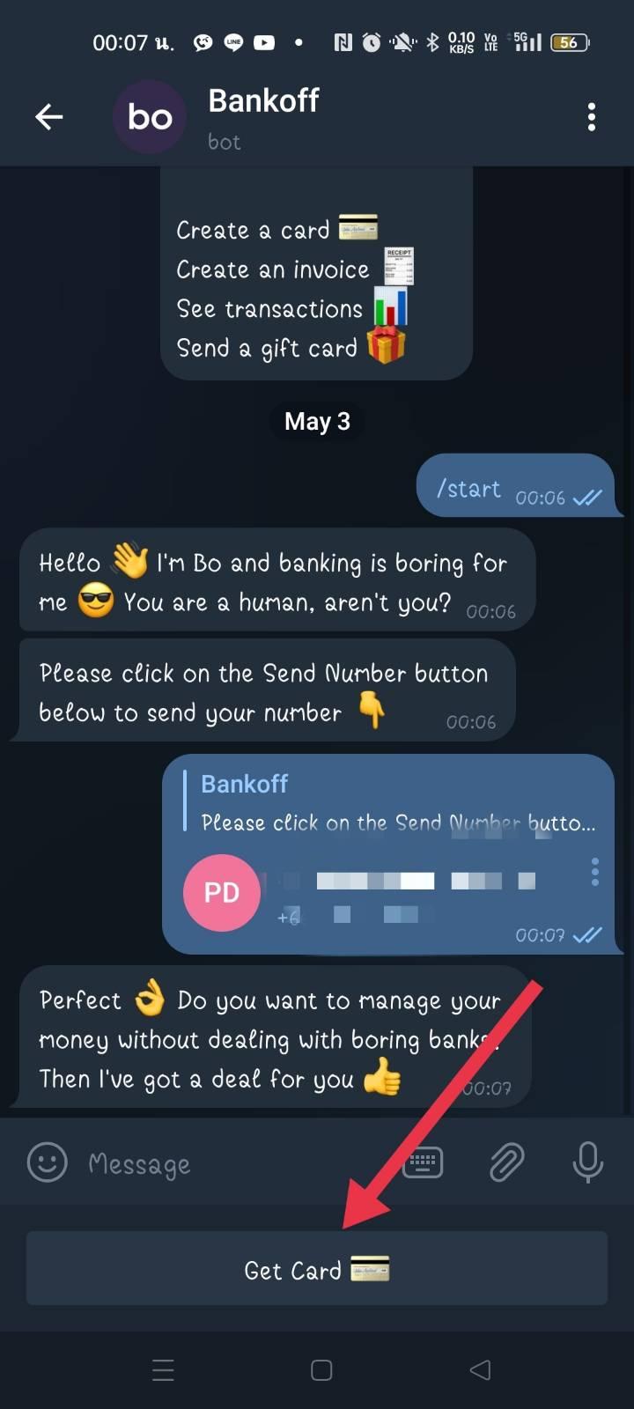
Task: Tap Android recent apps navigation icon
Action: click(x=163, y=1370)
